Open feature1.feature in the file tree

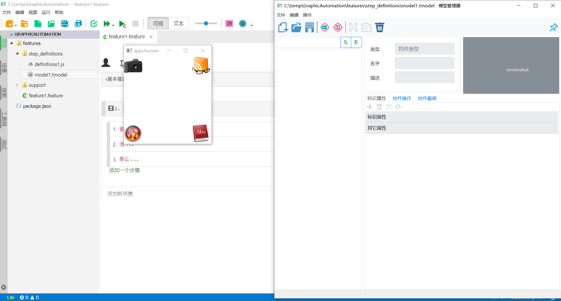click(x=46, y=96)
